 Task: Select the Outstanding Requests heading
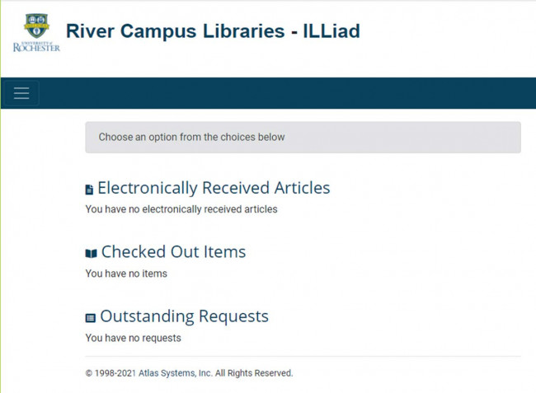point(184,316)
